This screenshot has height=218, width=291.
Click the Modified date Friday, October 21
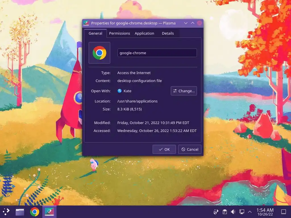[153, 123]
